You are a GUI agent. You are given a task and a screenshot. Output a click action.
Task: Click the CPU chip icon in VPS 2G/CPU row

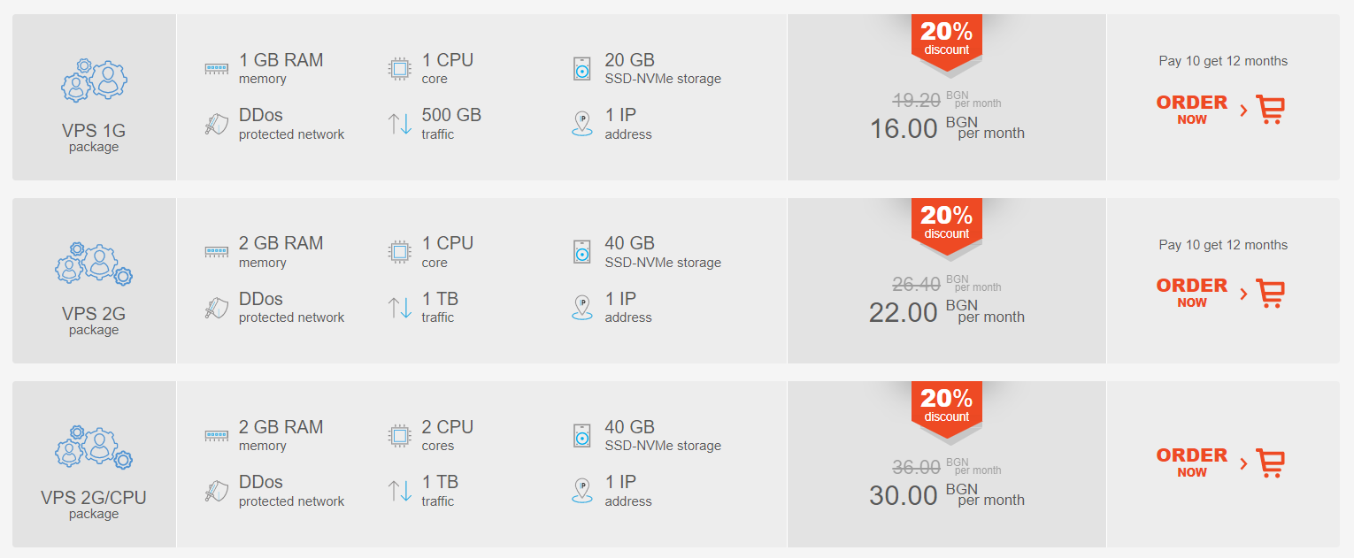click(400, 435)
